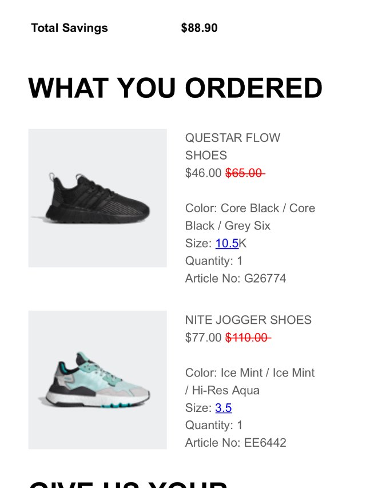The image size is (366, 488).
Task: Click the partially visible GIVE US YOUR heading
Action: pos(128,485)
